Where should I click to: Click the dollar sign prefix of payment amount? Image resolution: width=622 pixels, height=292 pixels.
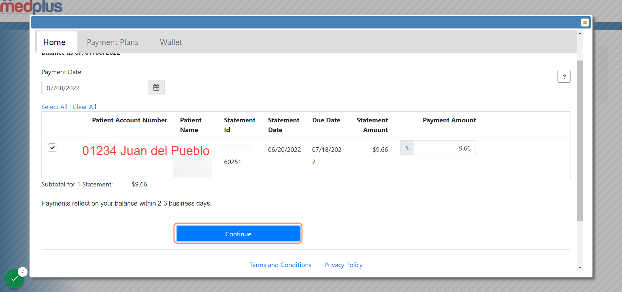(x=407, y=148)
